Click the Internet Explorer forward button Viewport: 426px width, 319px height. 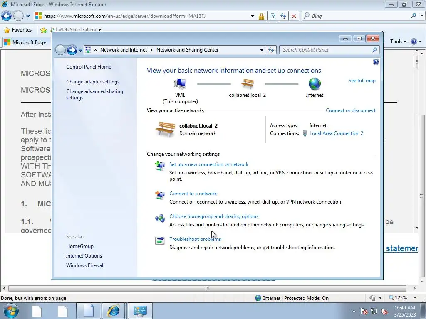pyautogui.click(x=18, y=16)
